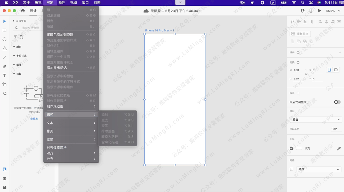This screenshot has height=192, width=344.
Task: Select the Ellipse tool
Action: pos(4,39)
